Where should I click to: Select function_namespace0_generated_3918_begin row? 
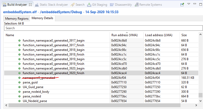point(101,50)
